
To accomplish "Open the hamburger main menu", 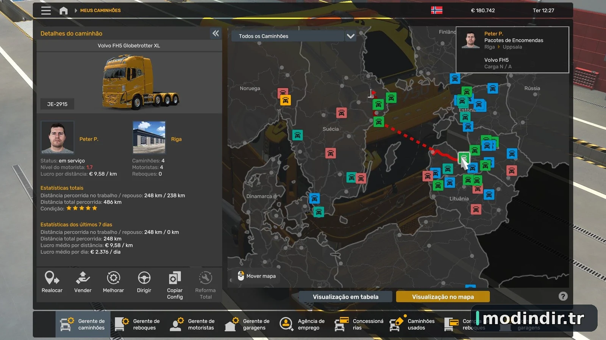I will [x=46, y=11].
